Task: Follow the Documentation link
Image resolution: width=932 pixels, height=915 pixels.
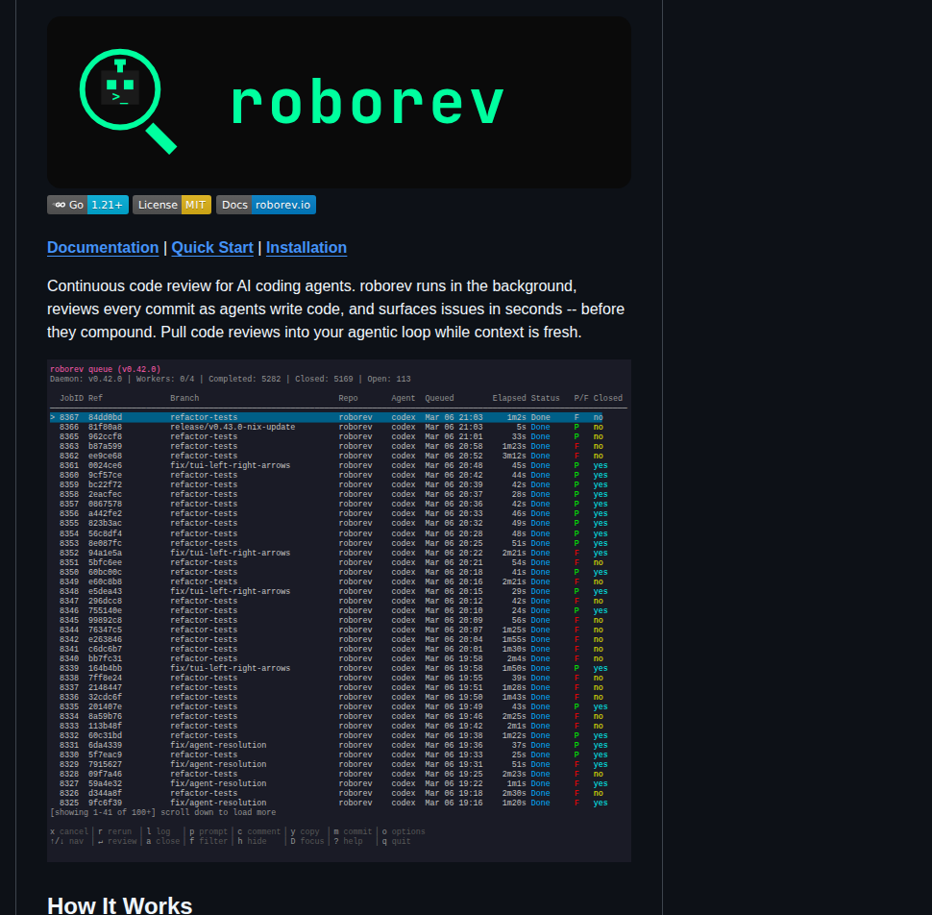Action: [x=103, y=247]
